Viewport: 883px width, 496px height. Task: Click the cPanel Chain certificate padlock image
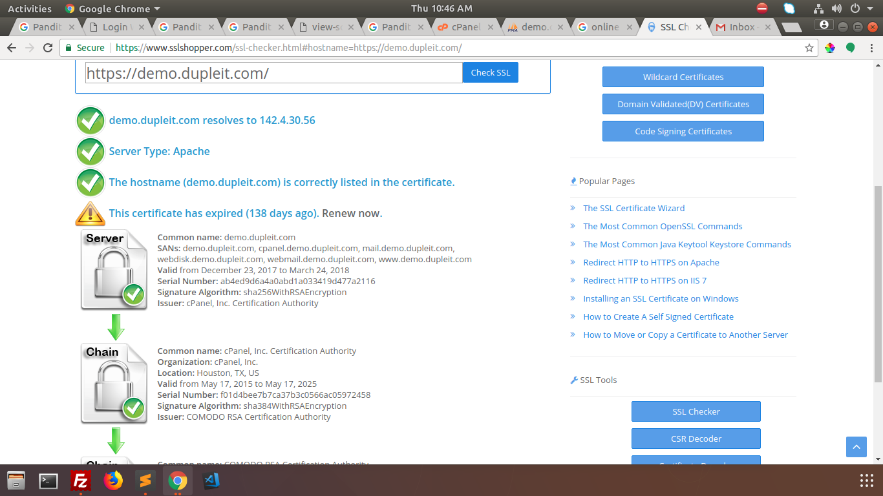point(114,383)
